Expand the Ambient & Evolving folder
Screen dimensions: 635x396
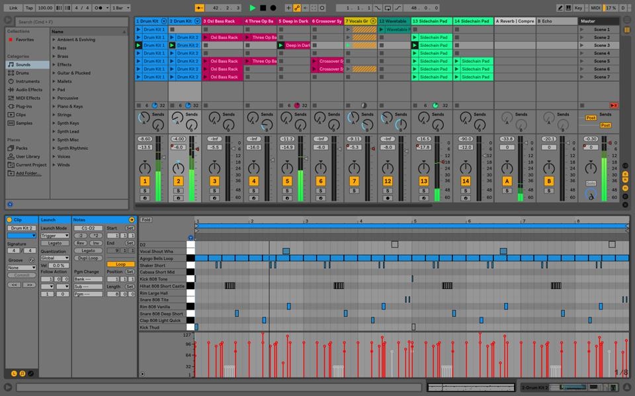[54, 40]
